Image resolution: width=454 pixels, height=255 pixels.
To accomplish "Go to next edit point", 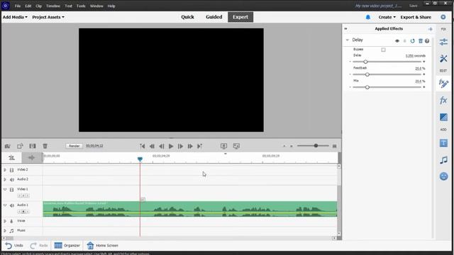I will pos(199,147).
